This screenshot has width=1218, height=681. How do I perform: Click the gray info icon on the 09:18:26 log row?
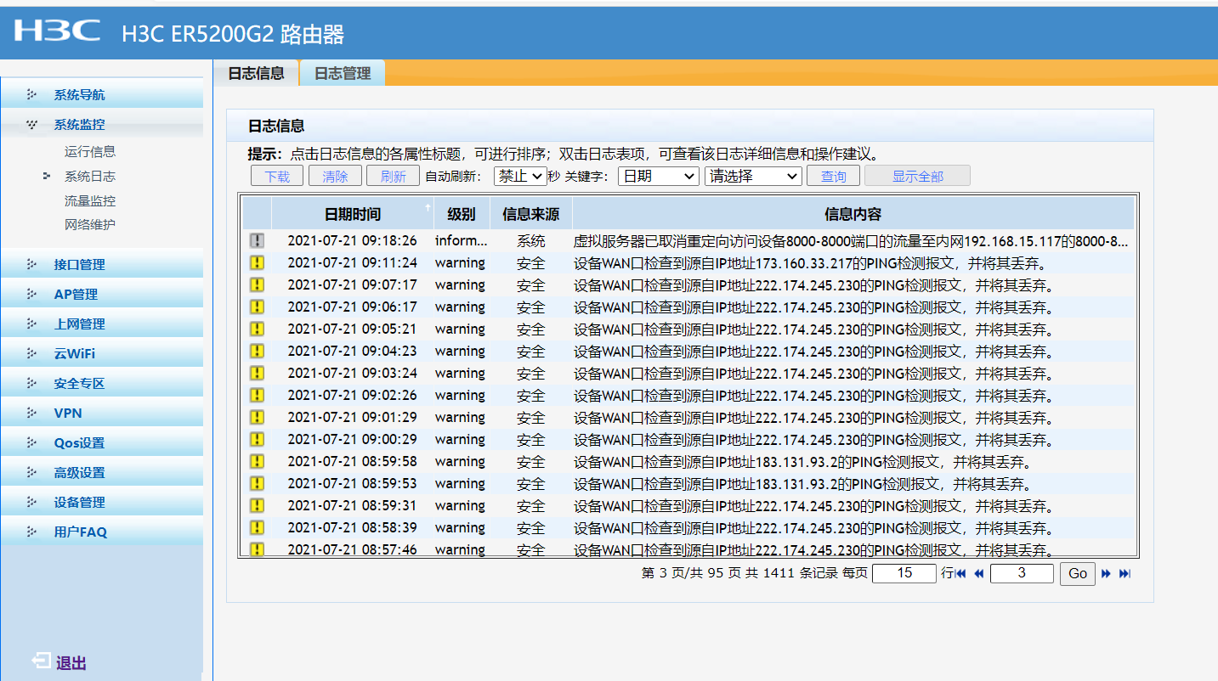click(257, 241)
